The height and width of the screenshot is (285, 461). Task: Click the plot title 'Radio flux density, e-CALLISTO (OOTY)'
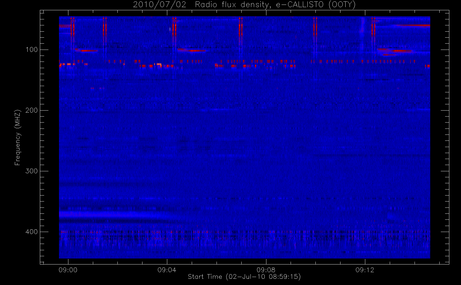[275, 5]
